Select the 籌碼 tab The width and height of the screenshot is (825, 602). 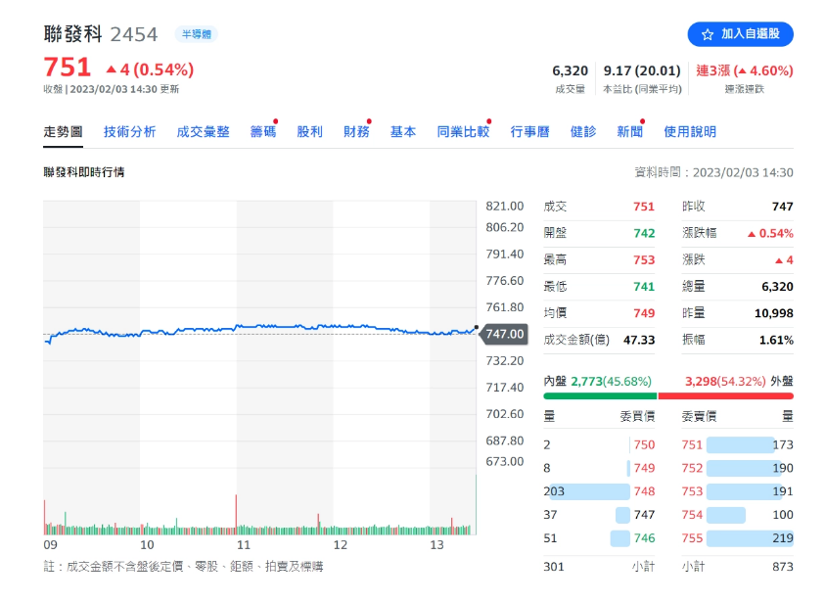click(262, 131)
